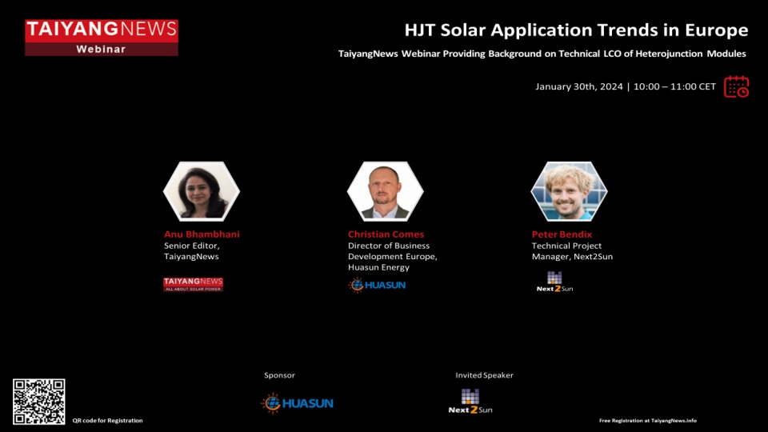
Task: Click the name Anu Bhambhani
Action: [202, 234]
